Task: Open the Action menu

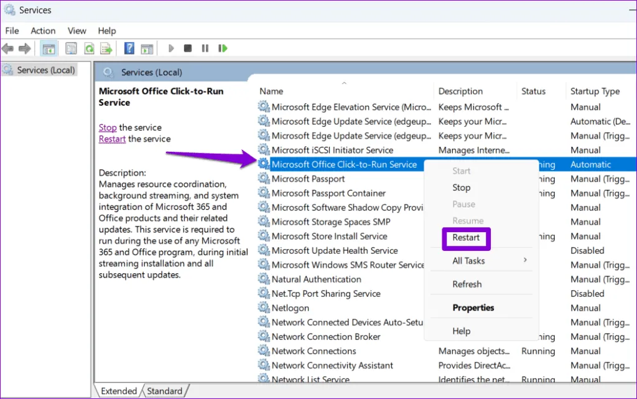Action: [43, 31]
